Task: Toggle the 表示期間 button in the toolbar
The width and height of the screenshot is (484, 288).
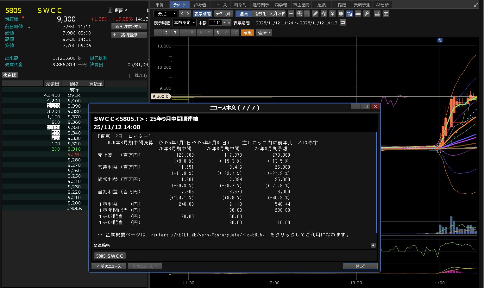Action: coord(202,14)
